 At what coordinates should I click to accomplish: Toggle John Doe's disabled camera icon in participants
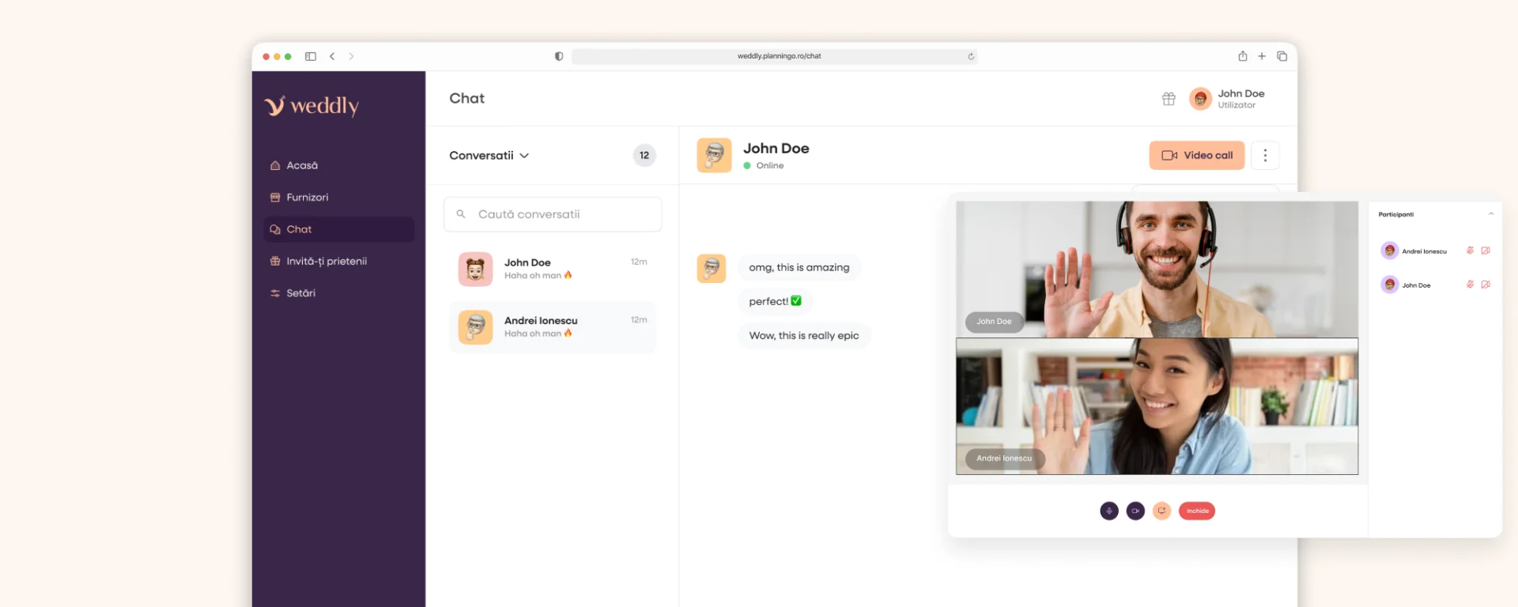click(1486, 285)
